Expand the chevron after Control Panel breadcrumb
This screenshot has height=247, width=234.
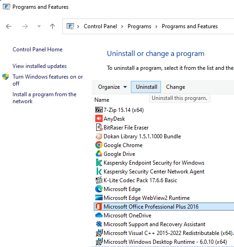point(122,26)
